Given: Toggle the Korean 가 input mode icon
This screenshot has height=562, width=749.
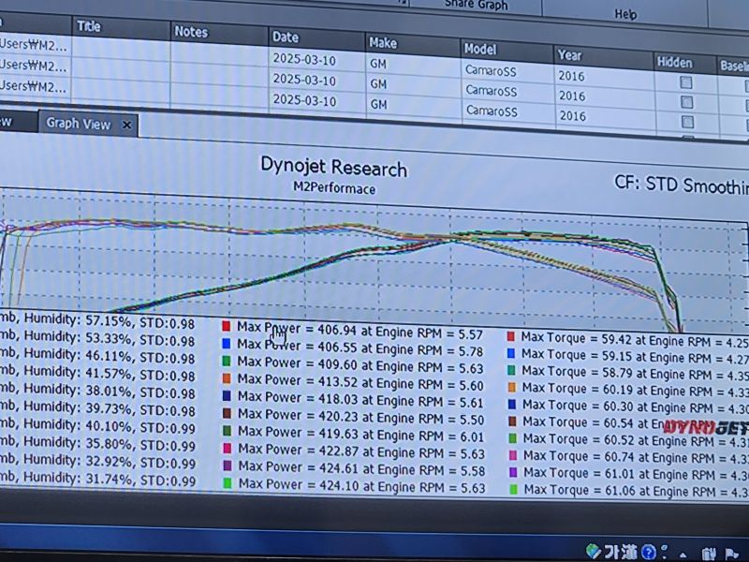Looking at the screenshot, I should [610, 552].
